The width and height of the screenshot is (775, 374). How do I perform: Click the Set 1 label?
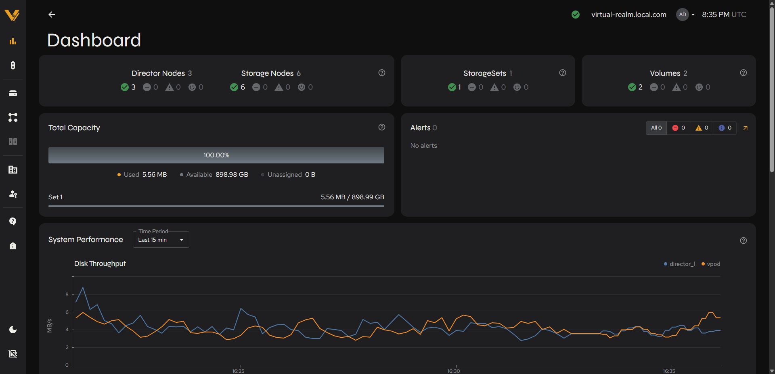tap(55, 197)
